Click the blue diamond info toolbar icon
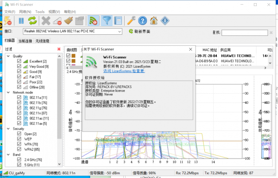The height and width of the screenshot is (178, 278). [x=165, y=21]
